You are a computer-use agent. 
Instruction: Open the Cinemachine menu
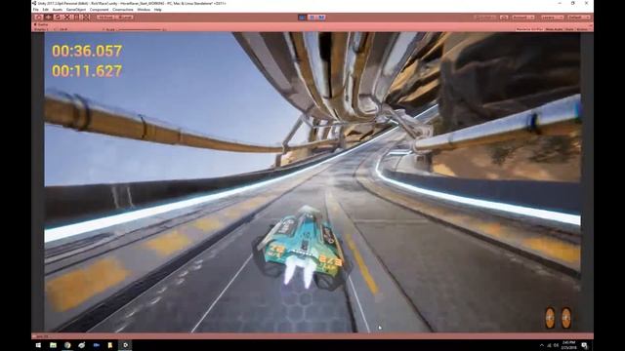[x=123, y=10]
